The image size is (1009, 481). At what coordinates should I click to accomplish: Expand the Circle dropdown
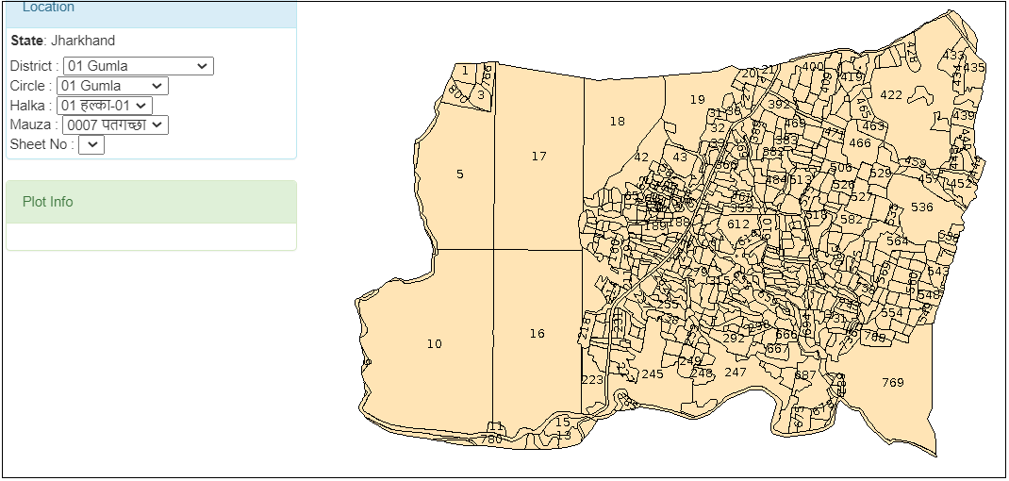(112, 86)
